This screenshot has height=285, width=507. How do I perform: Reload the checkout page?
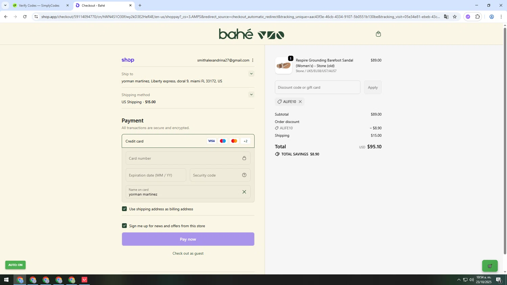25,17
